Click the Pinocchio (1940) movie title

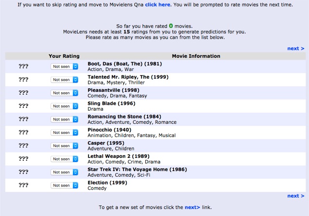(x=109, y=130)
